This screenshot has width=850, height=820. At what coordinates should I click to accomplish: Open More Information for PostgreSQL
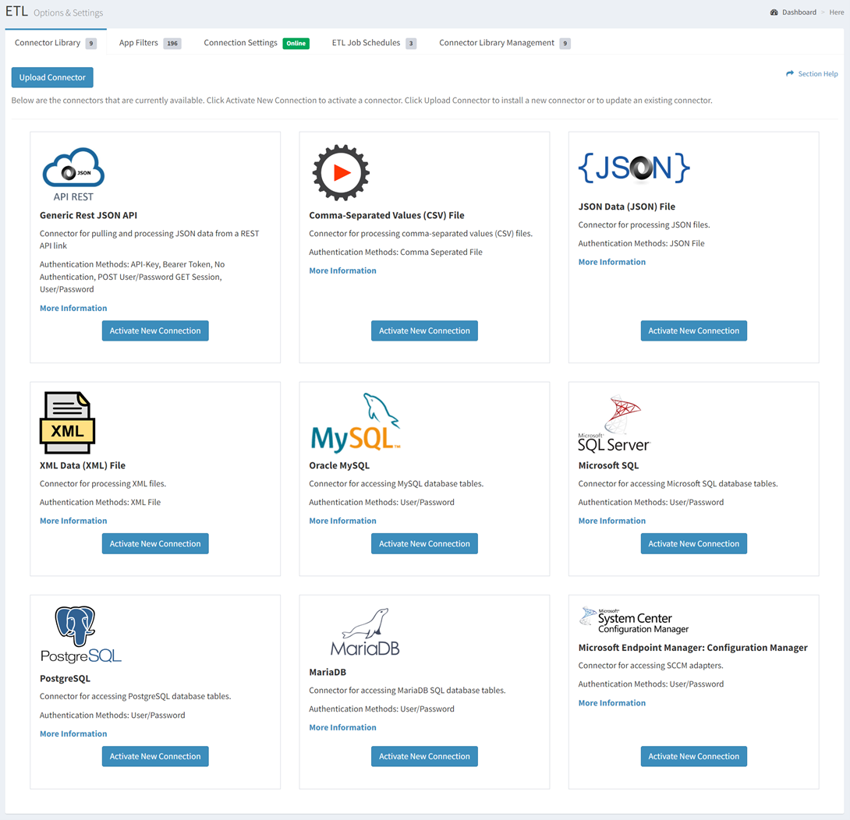tap(73, 733)
